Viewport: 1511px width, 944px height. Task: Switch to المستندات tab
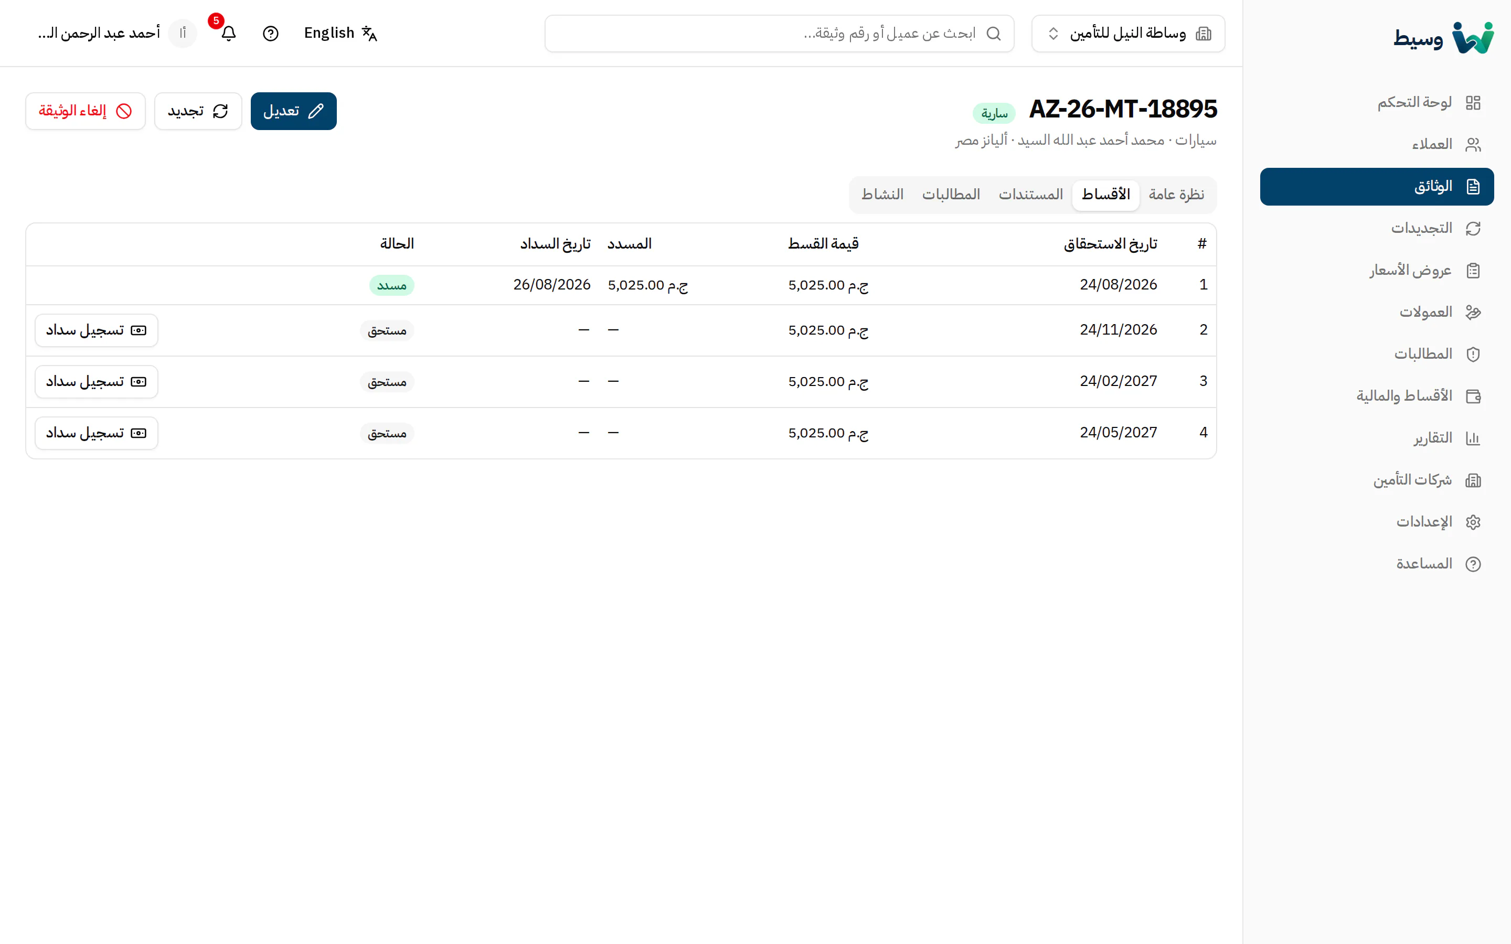point(1031,195)
